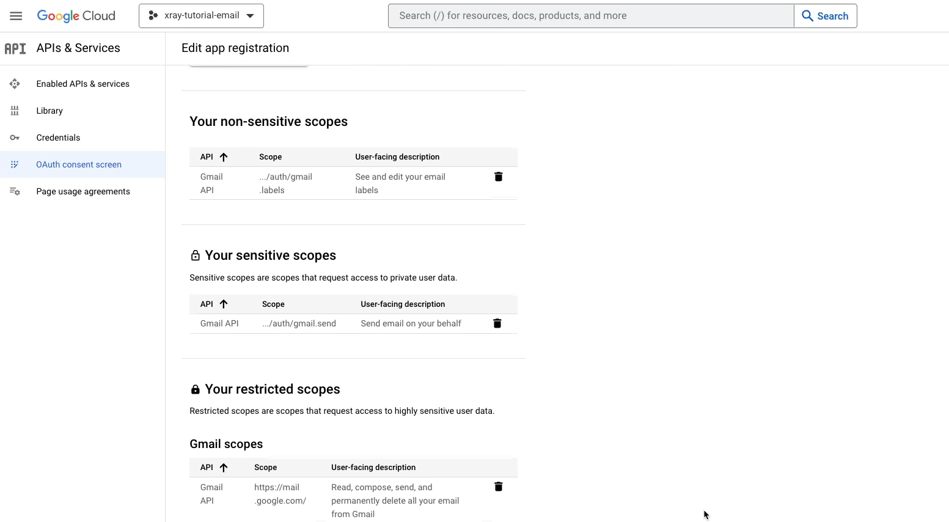Delete the mail.google.com restricted scope
The image size is (949, 522).
click(499, 487)
